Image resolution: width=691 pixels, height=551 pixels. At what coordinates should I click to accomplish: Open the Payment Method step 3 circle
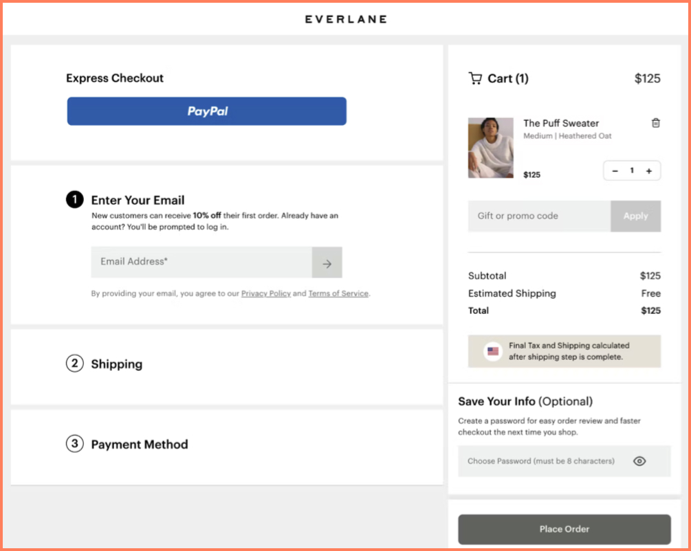pyautogui.click(x=74, y=445)
